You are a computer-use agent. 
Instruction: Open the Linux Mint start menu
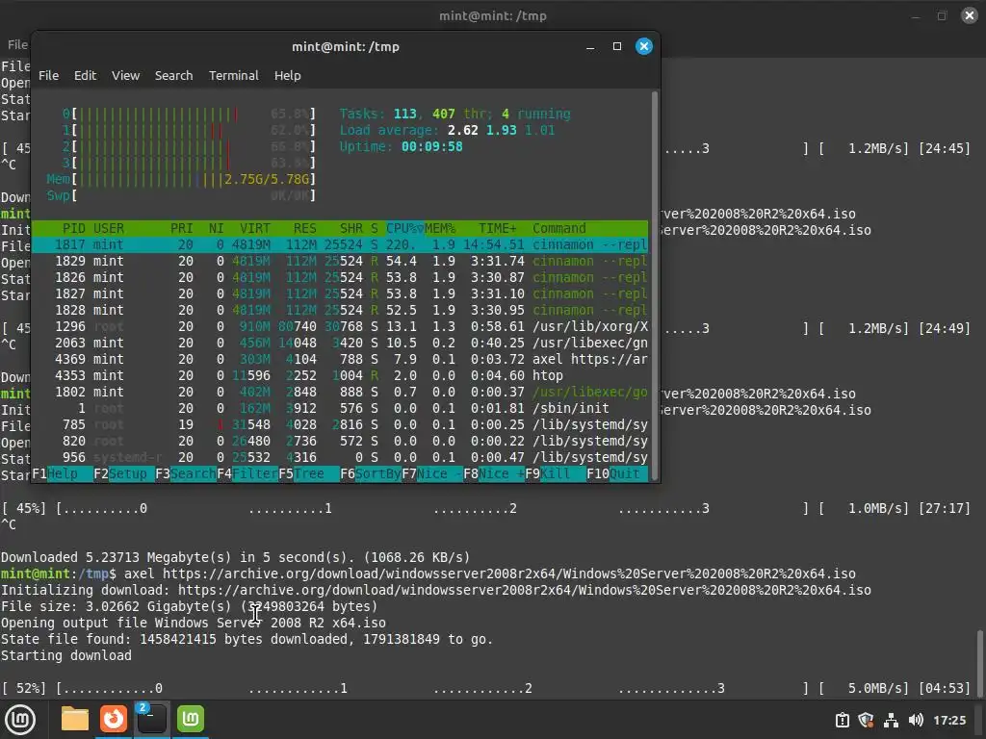click(x=20, y=720)
